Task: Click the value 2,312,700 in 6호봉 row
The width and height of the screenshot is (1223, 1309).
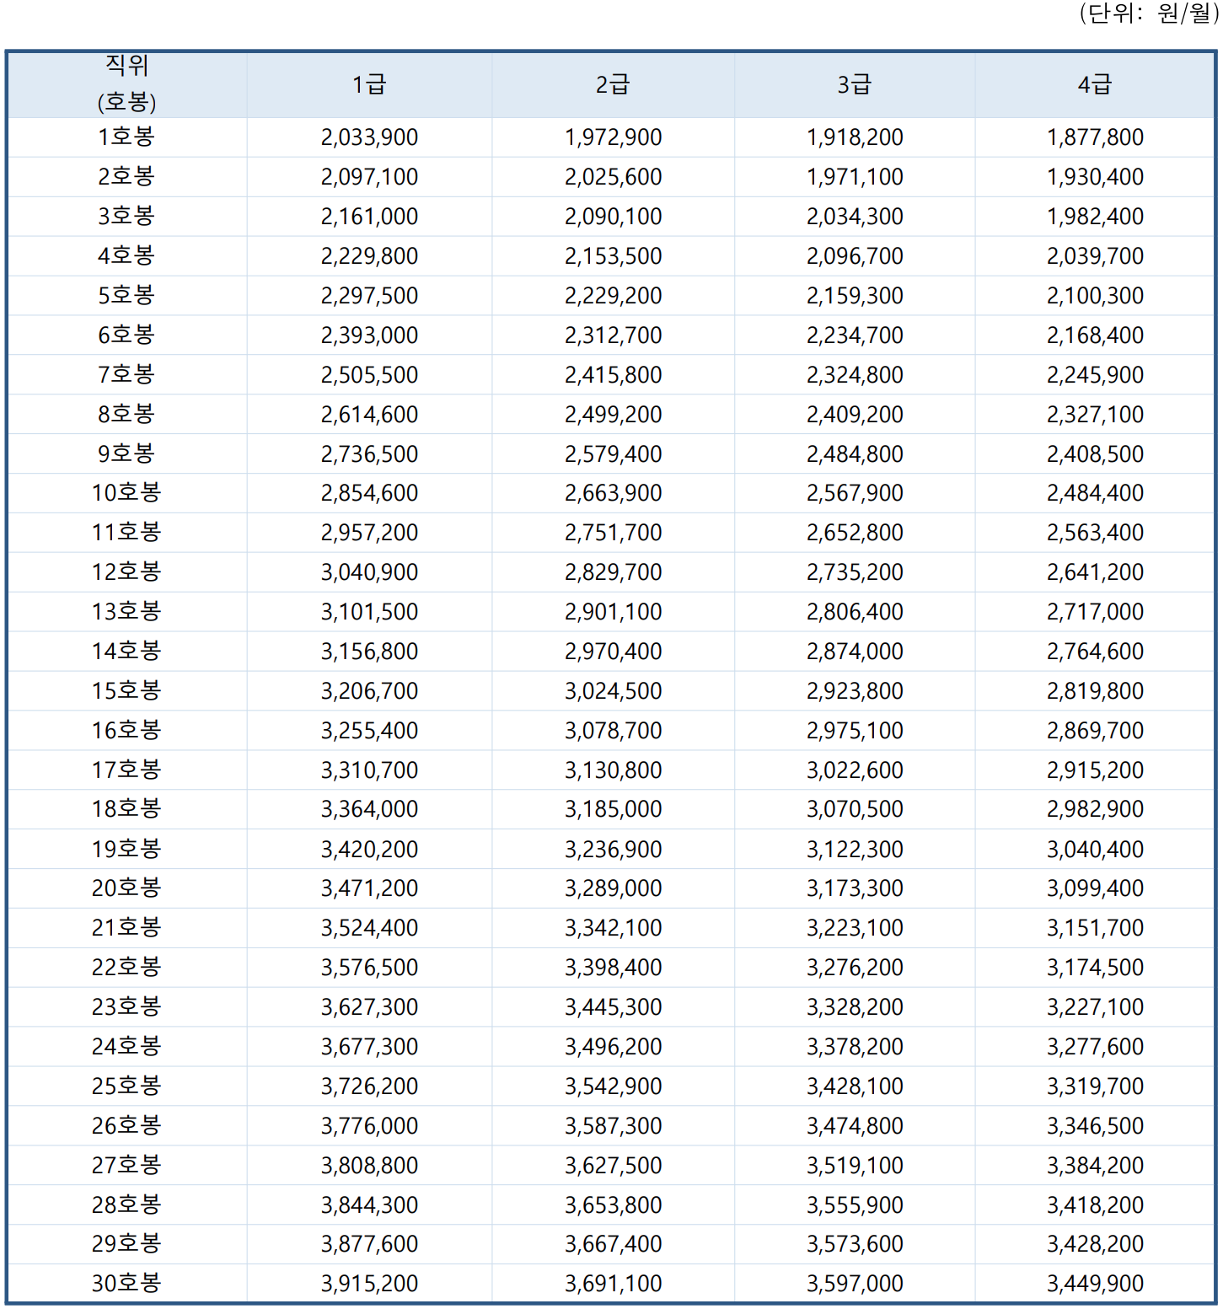Action: pos(613,335)
